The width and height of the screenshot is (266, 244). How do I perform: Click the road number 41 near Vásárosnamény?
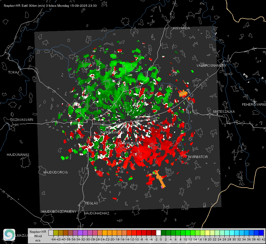(x=206, y=79)
